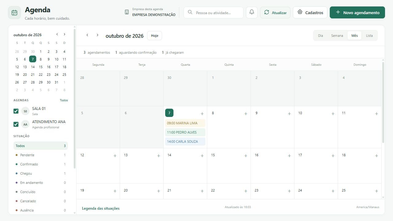Add appointment on day 15 with plus icon
Image resolution: width=393 pixels, height=221 pixels.
tap(246, 156)
